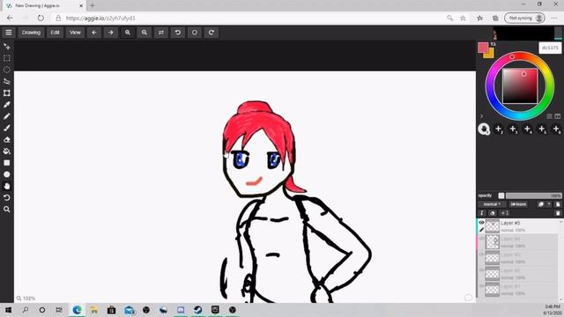This screenshot has height=317, width=564.
Task: Select the Eraser tool
Action: [7, 139]
